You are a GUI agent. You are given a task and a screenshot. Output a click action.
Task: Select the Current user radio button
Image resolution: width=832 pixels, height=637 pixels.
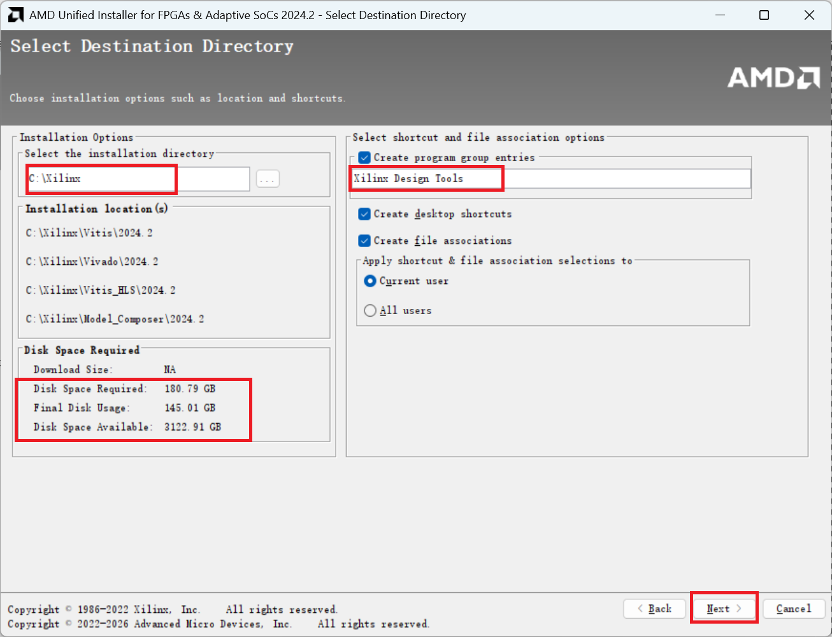pos(370,281)
